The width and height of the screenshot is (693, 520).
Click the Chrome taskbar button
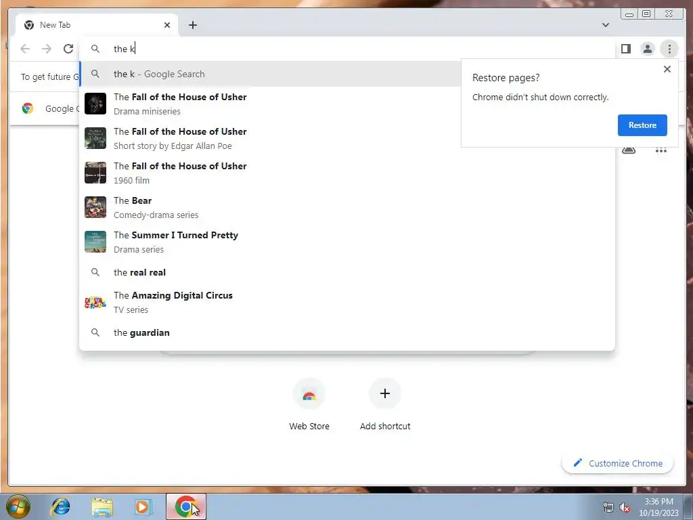(x=186, y=506)
